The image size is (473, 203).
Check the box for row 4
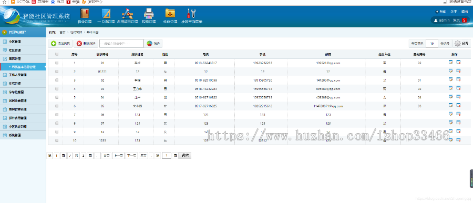tap(57, 89)
